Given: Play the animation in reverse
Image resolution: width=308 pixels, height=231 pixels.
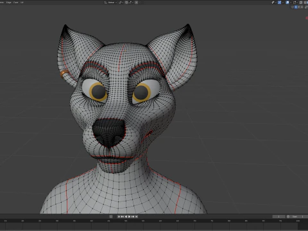Looking at the screenshot, I should 126,217.
